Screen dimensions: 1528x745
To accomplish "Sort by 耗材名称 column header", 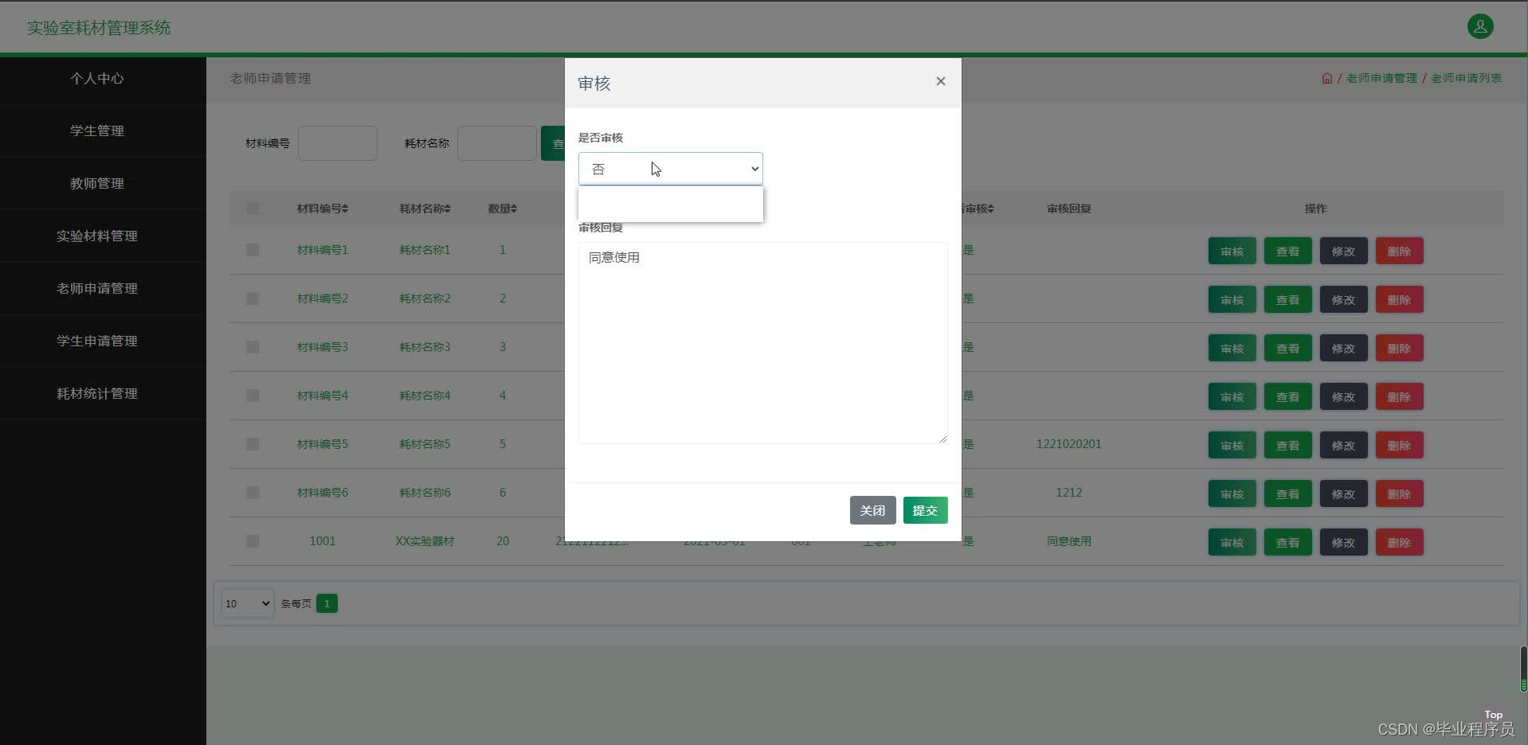I will [425, 209].
